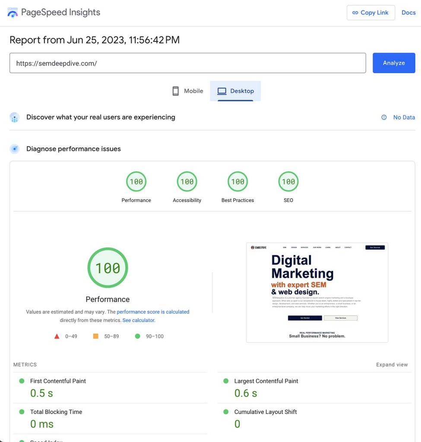
Task: Click the 0.6 s metric value
Action: coord(246,393)
